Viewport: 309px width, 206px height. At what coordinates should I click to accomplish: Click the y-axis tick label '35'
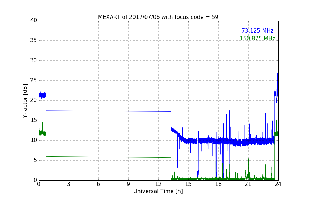(x=34, y=40)
